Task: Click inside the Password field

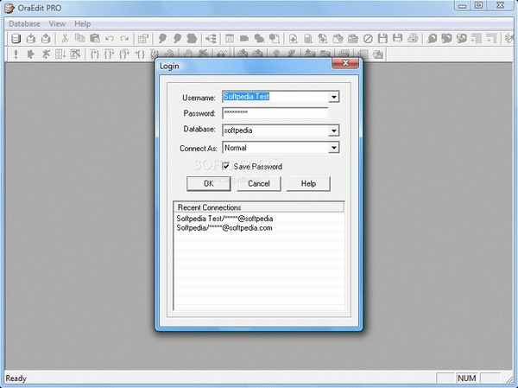Action: 275,113
